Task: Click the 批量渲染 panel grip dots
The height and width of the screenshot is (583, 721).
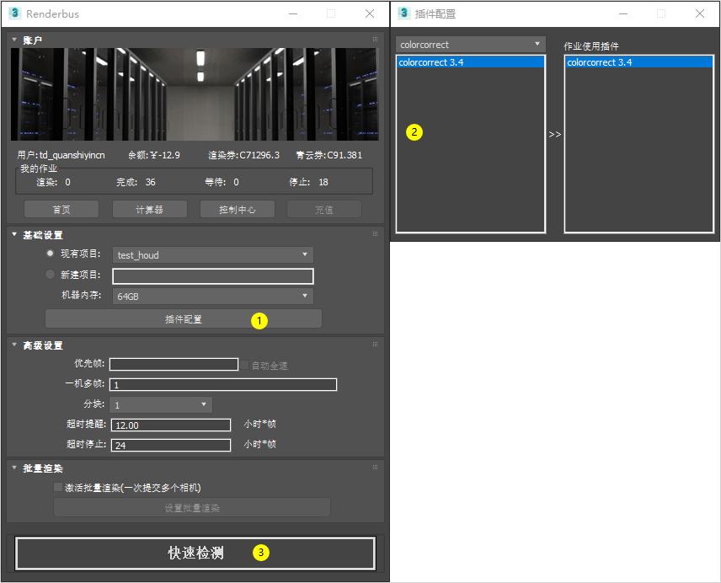Action: [375, 468]
